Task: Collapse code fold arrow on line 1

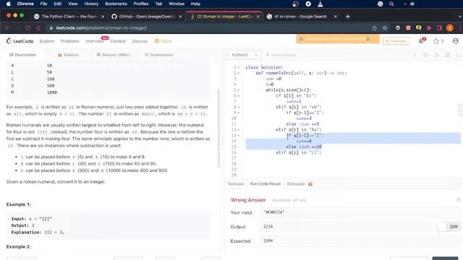Action: 239,67
